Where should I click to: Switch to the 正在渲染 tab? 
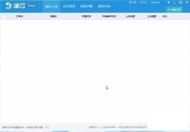[x=69, y=6]
